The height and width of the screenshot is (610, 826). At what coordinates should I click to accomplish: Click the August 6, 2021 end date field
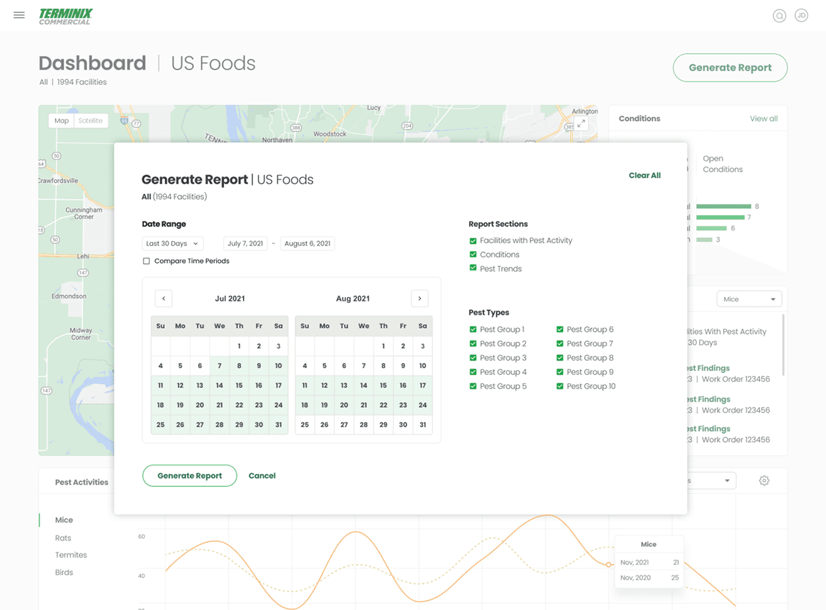pos(307,243)
